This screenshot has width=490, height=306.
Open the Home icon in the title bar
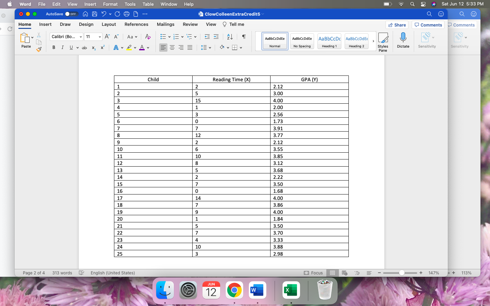85,14
